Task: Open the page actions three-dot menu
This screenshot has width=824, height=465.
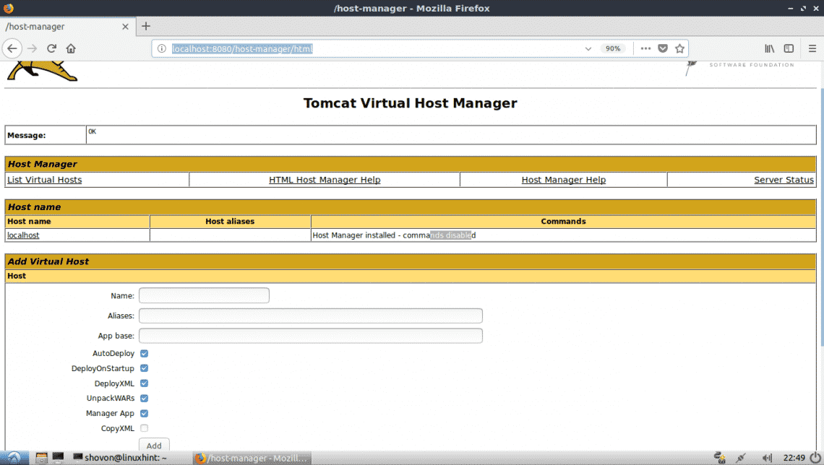Action: tap(646, 48)
